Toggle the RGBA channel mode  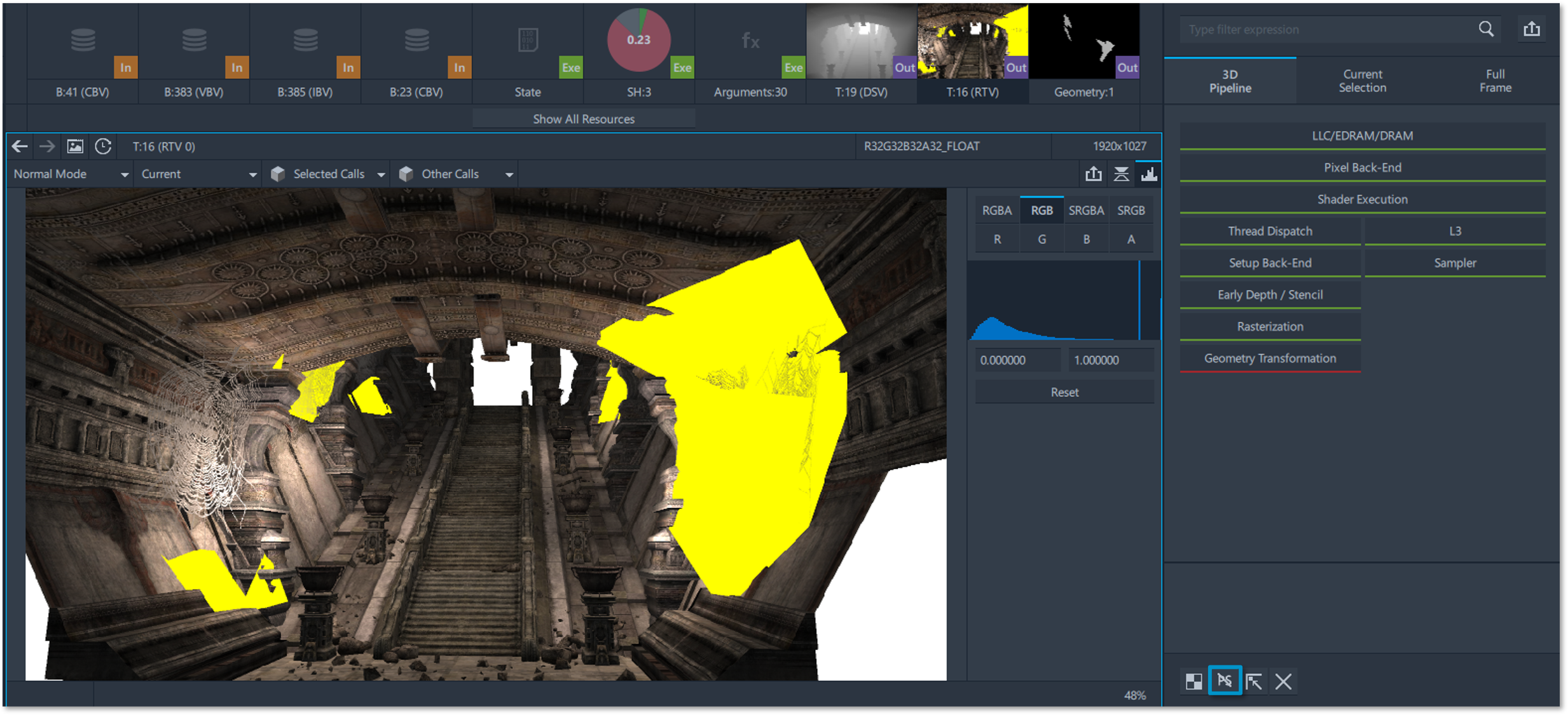(x=996, y=210)
